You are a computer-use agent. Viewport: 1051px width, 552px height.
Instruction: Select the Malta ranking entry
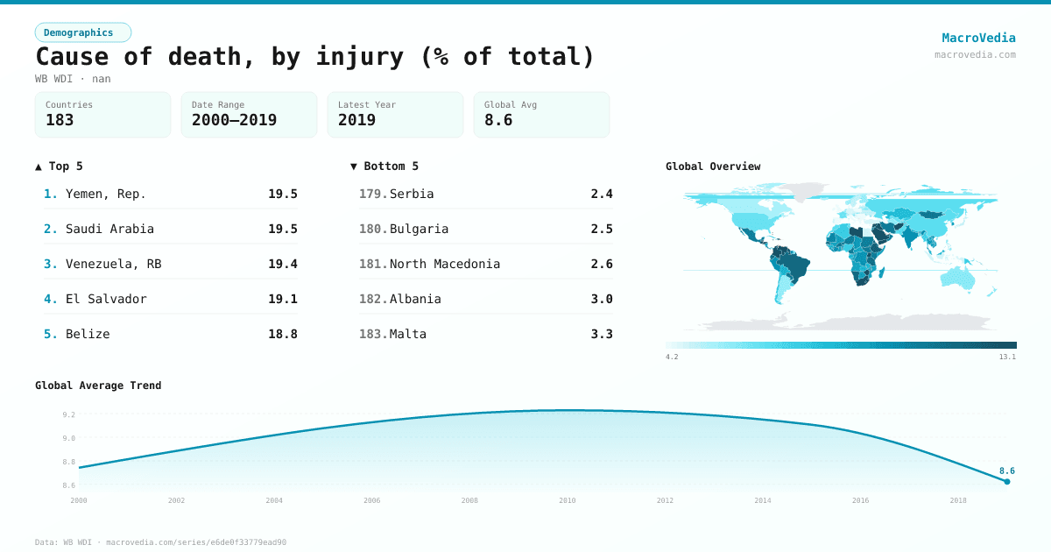click(485, 334)
